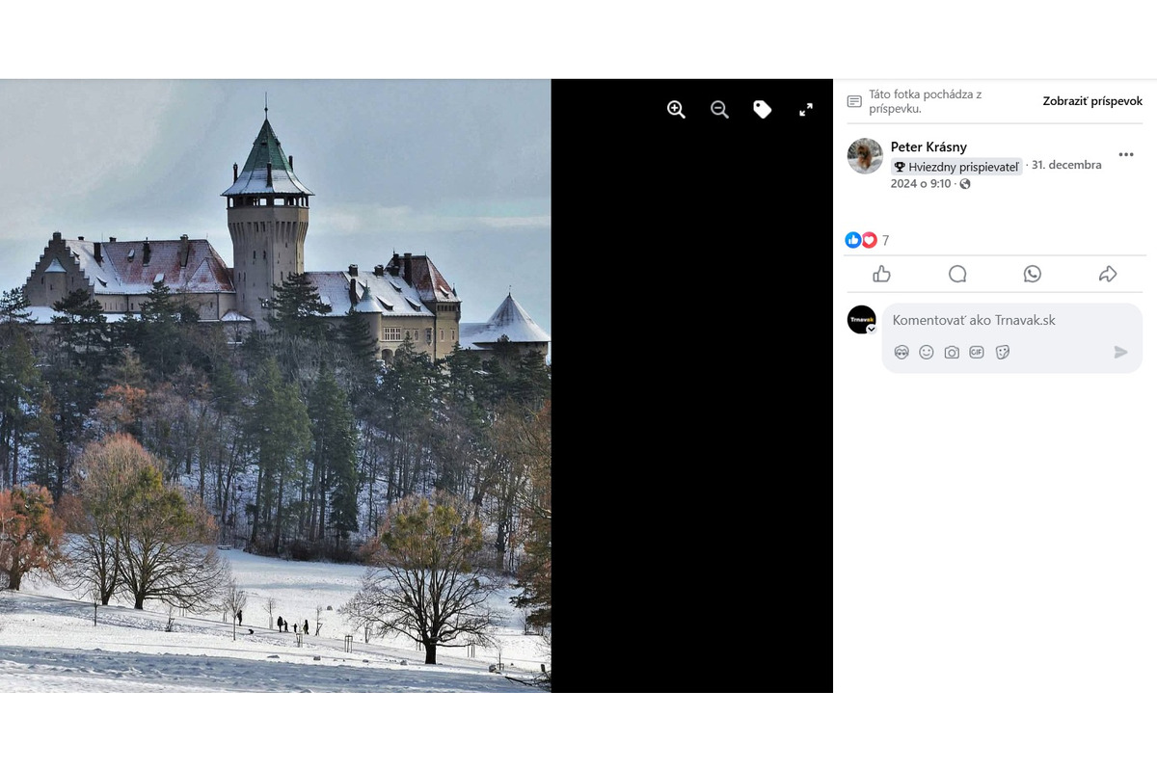Open the comment bubble action
This screenshot has width=1157, height=771.
click(x=957, y=274)
